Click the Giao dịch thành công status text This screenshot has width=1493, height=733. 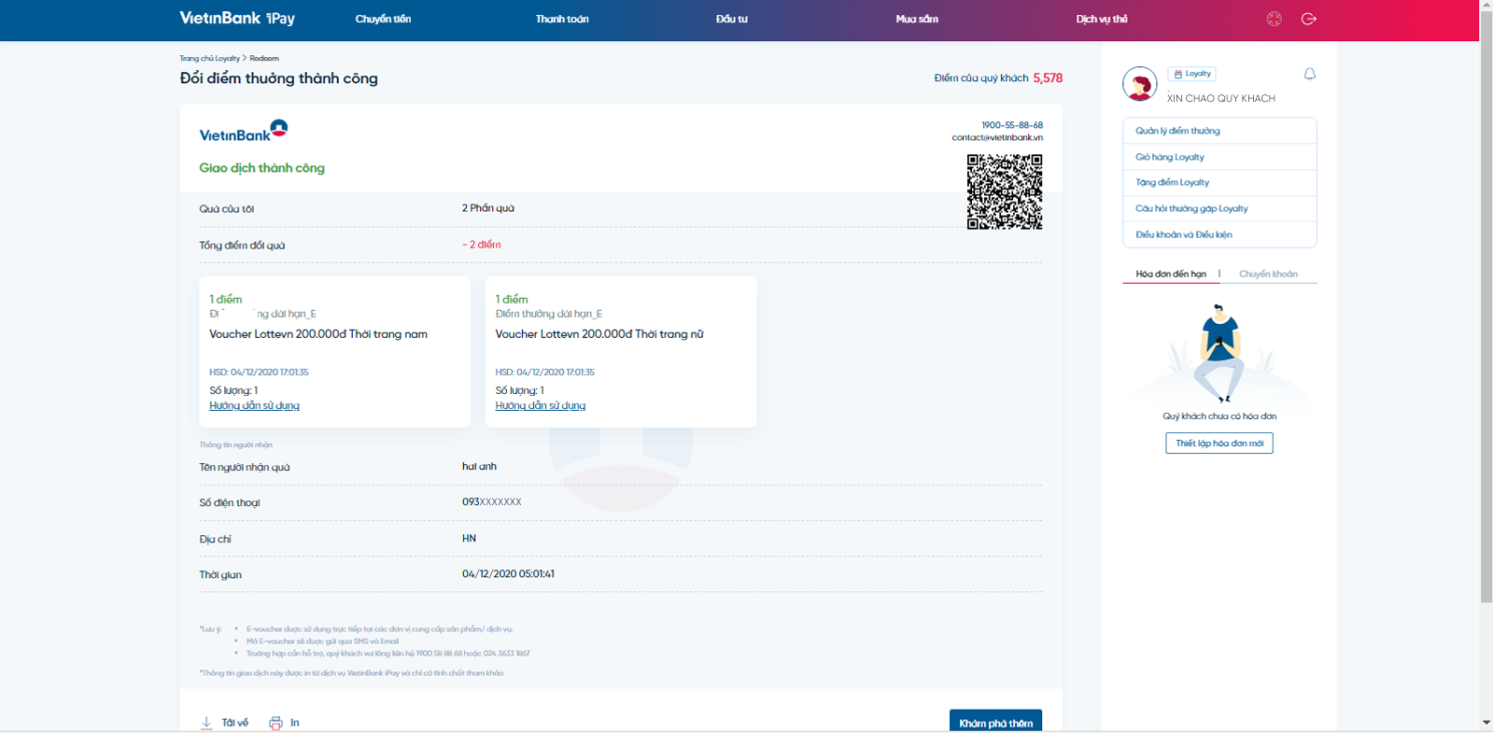point(261,168)
